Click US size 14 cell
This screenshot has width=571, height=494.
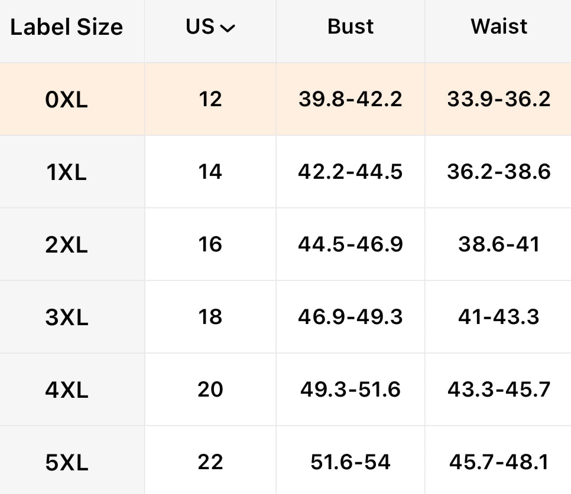(210, 172)
